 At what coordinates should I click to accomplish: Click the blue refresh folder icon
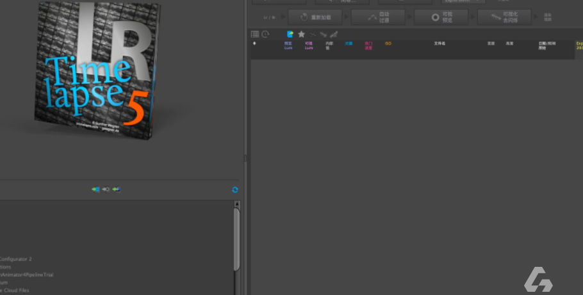pos(235,190)
